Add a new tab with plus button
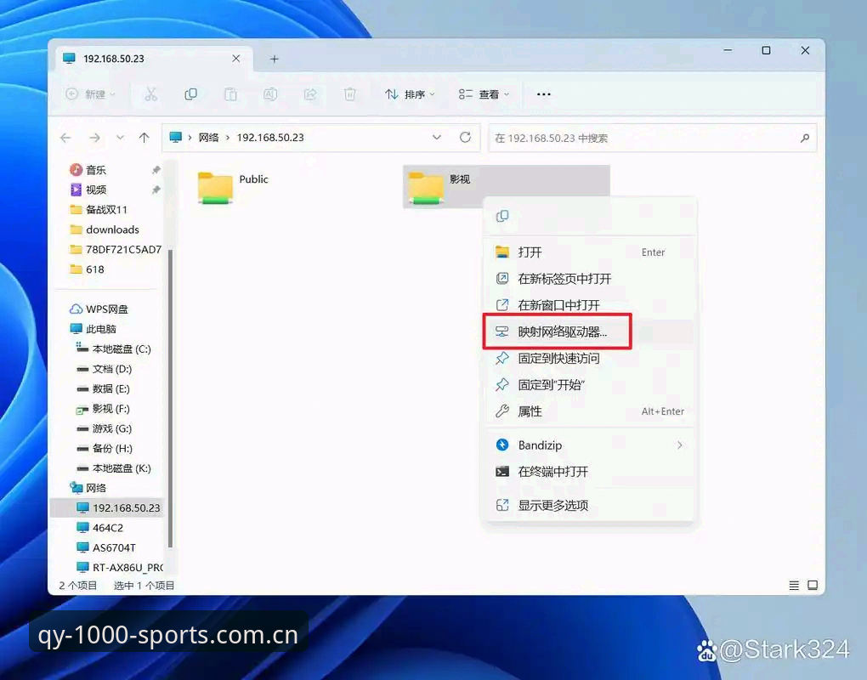The image size is (867, 680). (275, 59)
